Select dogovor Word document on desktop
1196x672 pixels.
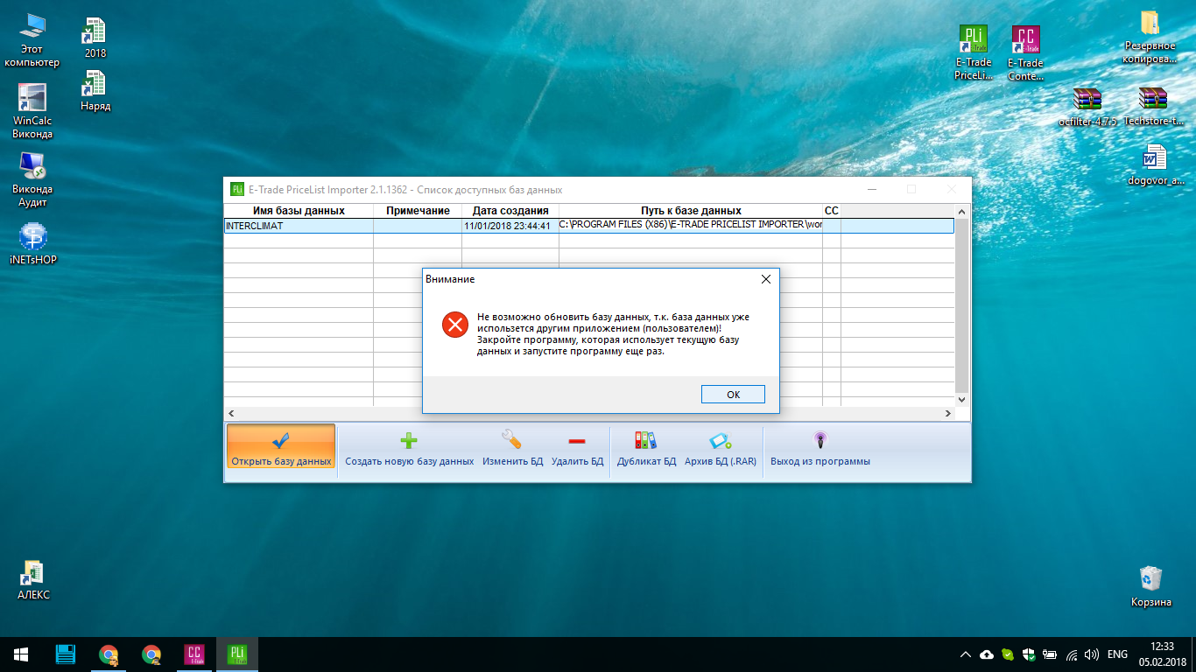coord(1155,165)
